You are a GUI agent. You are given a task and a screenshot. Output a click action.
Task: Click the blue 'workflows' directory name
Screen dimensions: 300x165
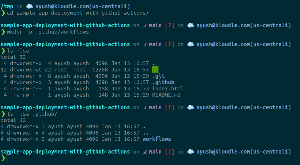[x=156, y=139]
